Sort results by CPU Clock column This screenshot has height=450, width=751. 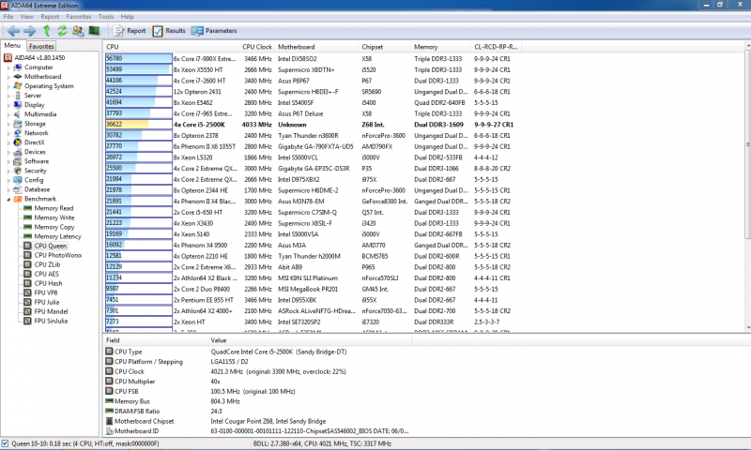pyautogui.click(x=257, y=46)
